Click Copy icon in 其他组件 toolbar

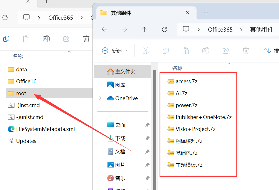click(166, 51)
